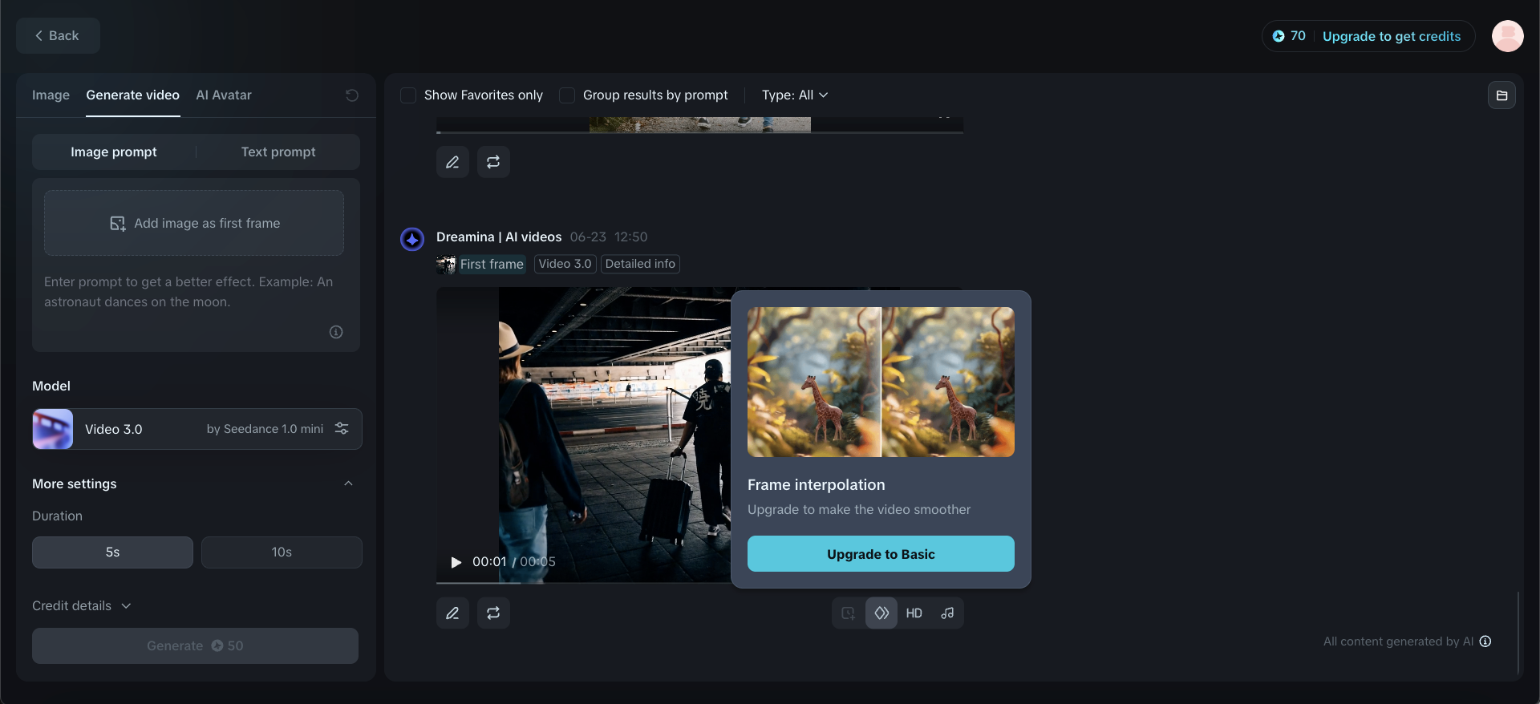Image resolution: width=1540 pixels, height=704 pixels.
Task: Select the Generate video tab
Action: 133,95
